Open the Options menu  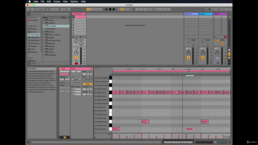tap(74, 2)
